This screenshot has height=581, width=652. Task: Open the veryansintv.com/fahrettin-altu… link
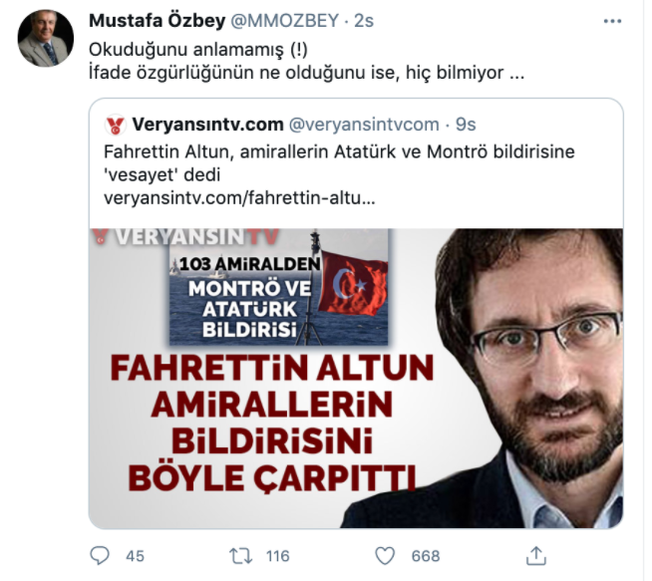coord(239,198)
